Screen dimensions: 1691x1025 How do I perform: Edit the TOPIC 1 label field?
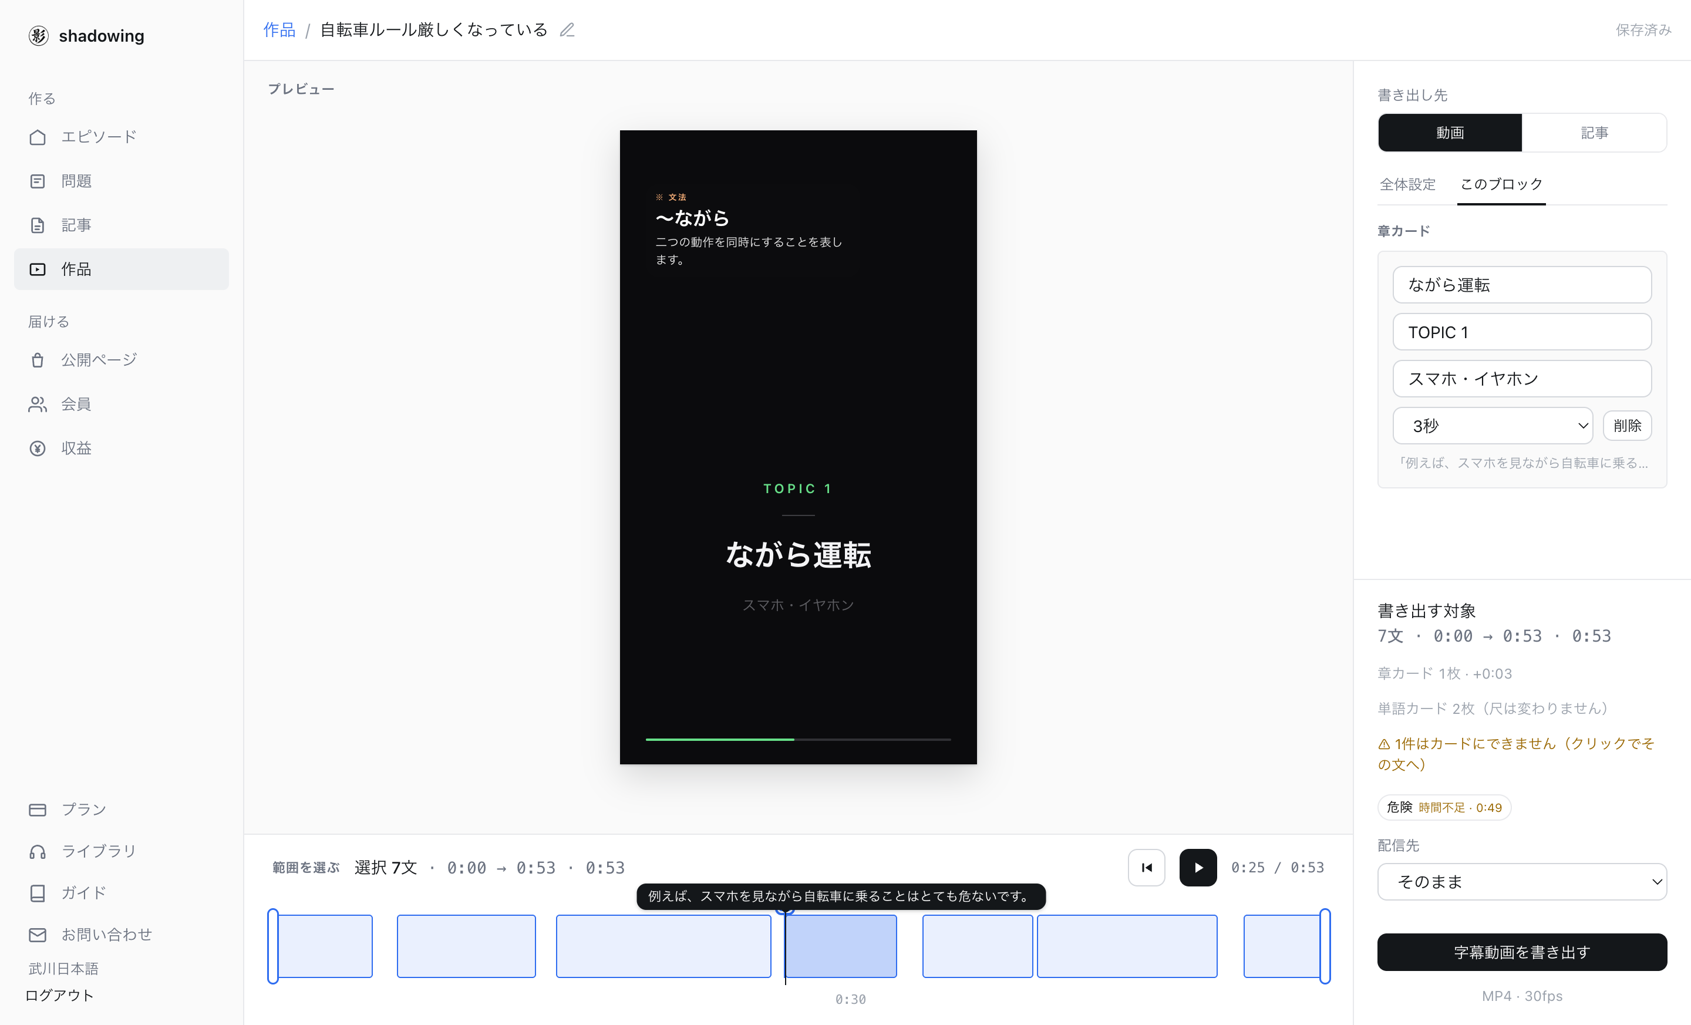tap(1521, 332)
